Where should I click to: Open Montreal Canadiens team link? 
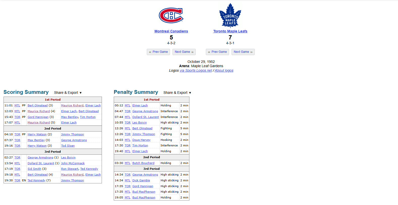(171, 31)
